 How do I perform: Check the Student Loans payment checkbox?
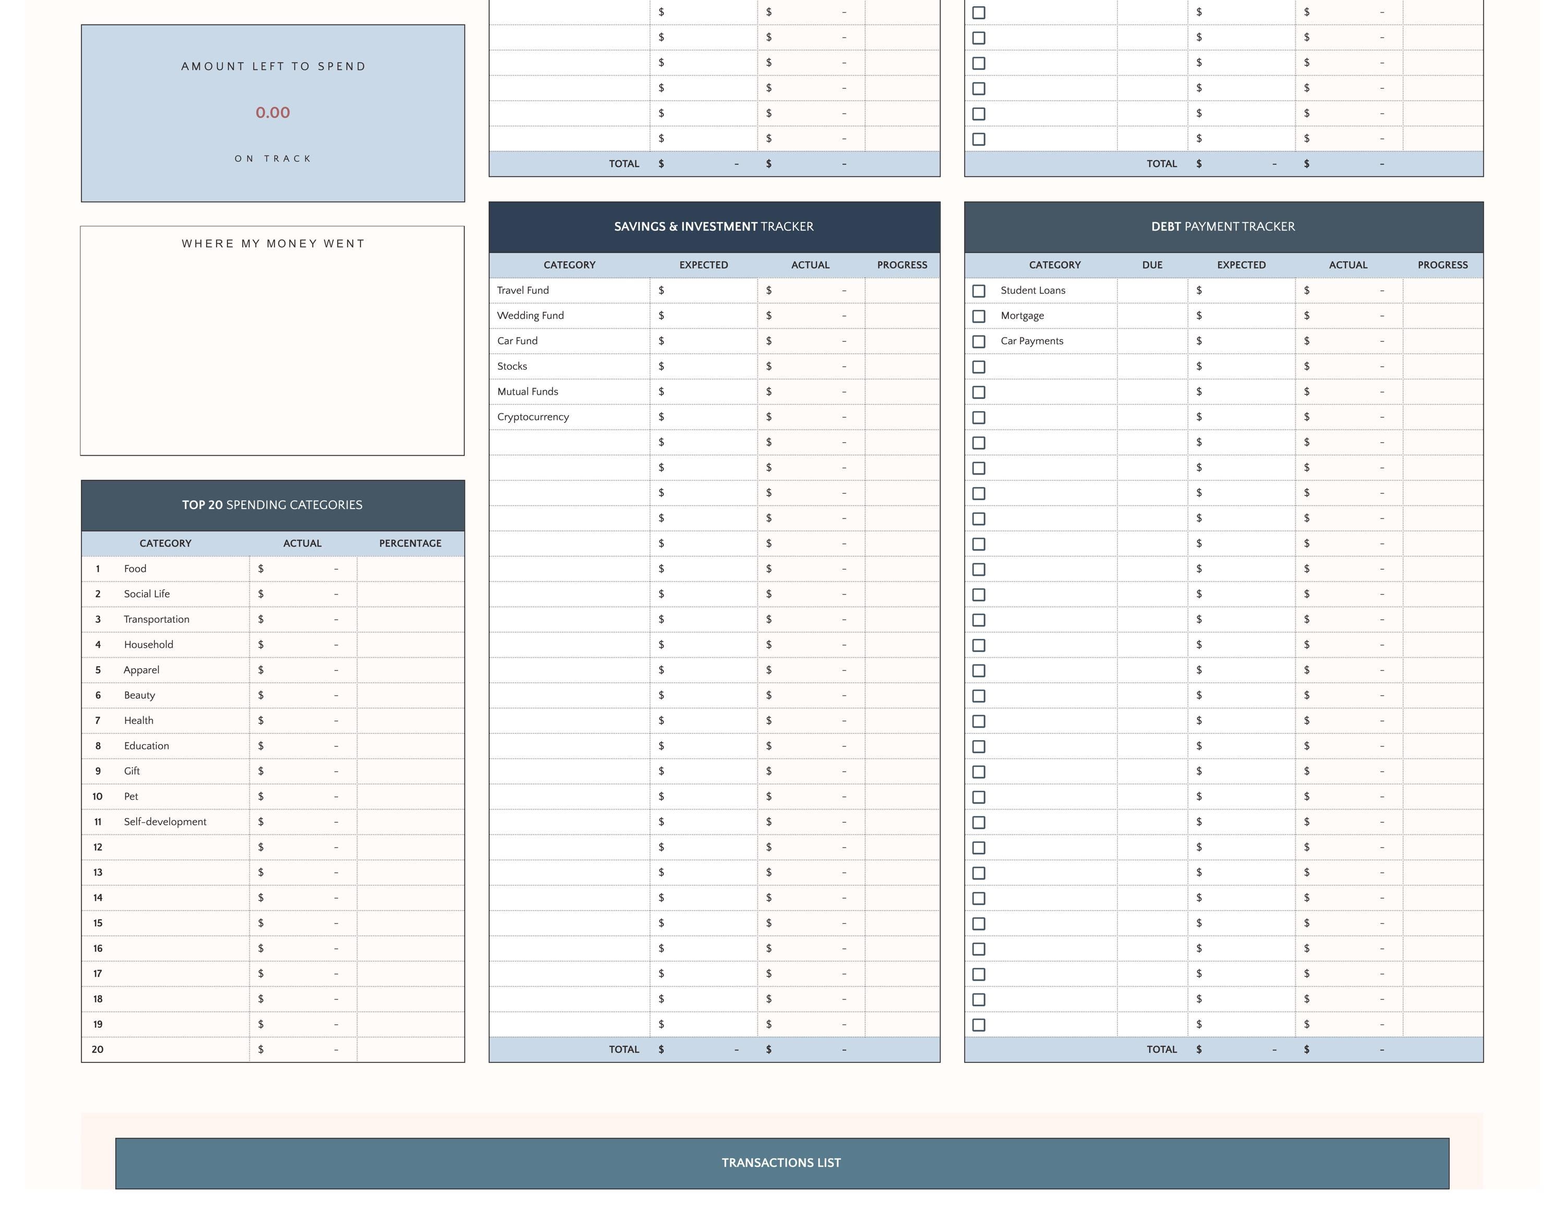(979, 290)
